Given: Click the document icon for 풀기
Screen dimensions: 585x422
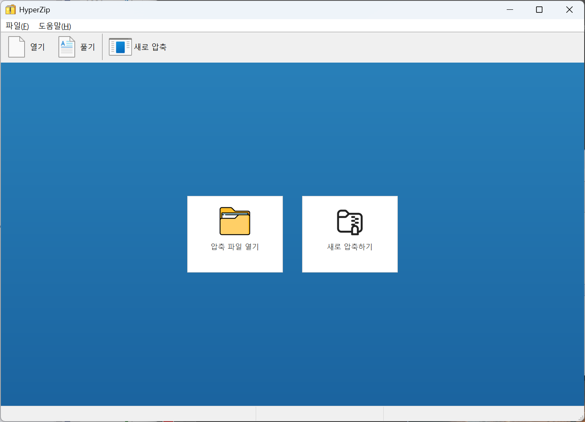Looking at the screenshot, I should click(67, 47).
